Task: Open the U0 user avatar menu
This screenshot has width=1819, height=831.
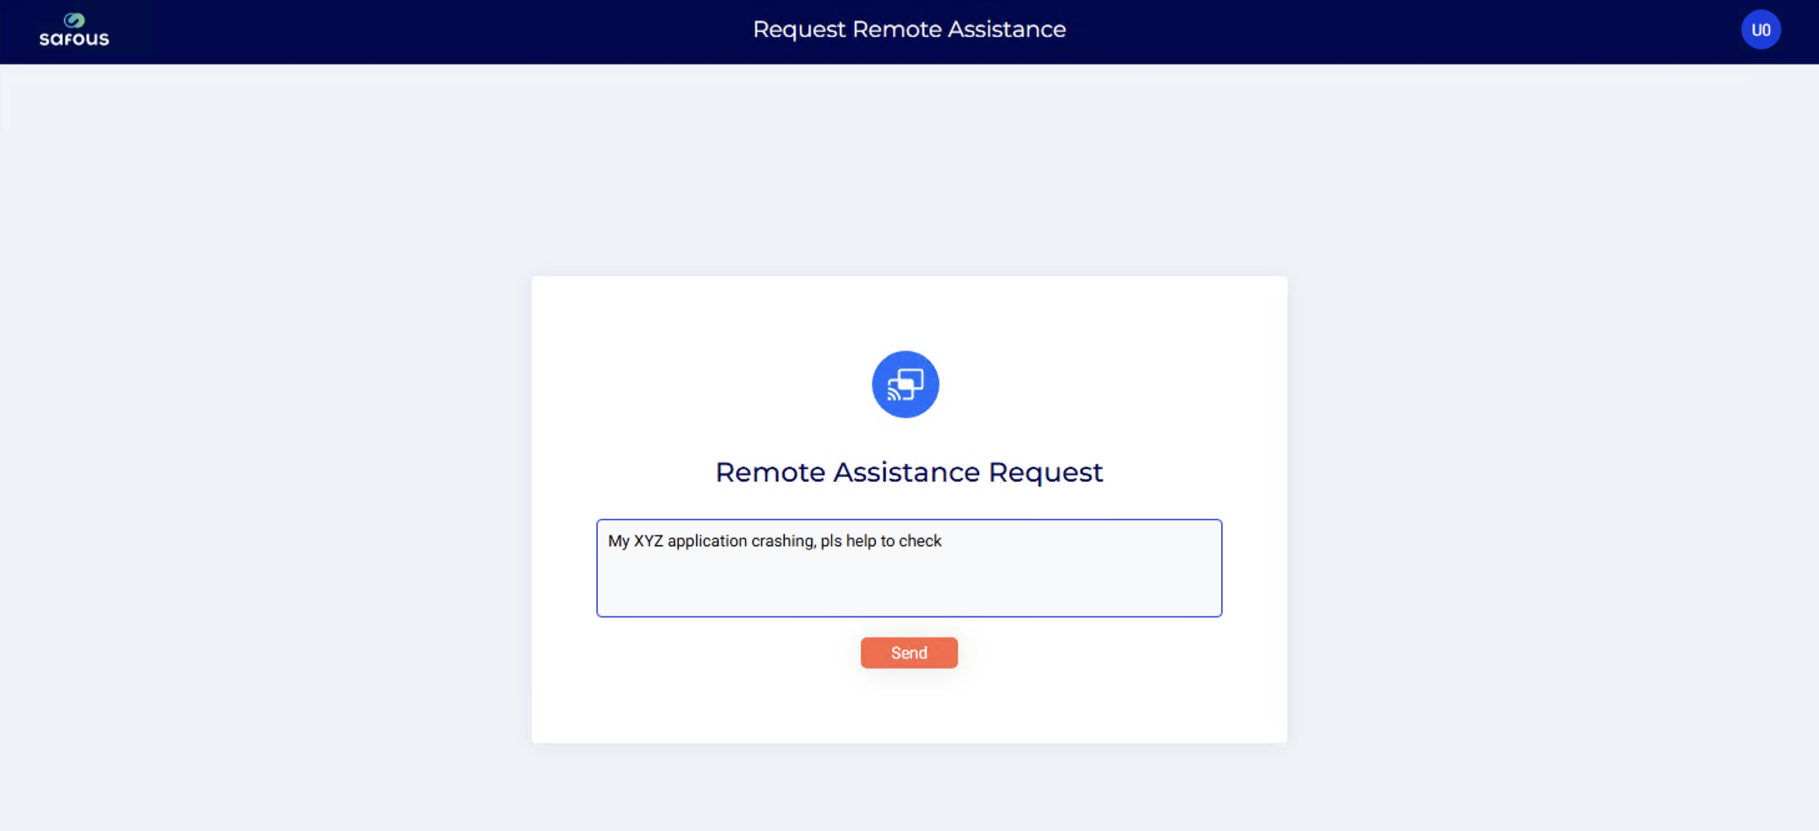Action: click(x=1760, y=30)
